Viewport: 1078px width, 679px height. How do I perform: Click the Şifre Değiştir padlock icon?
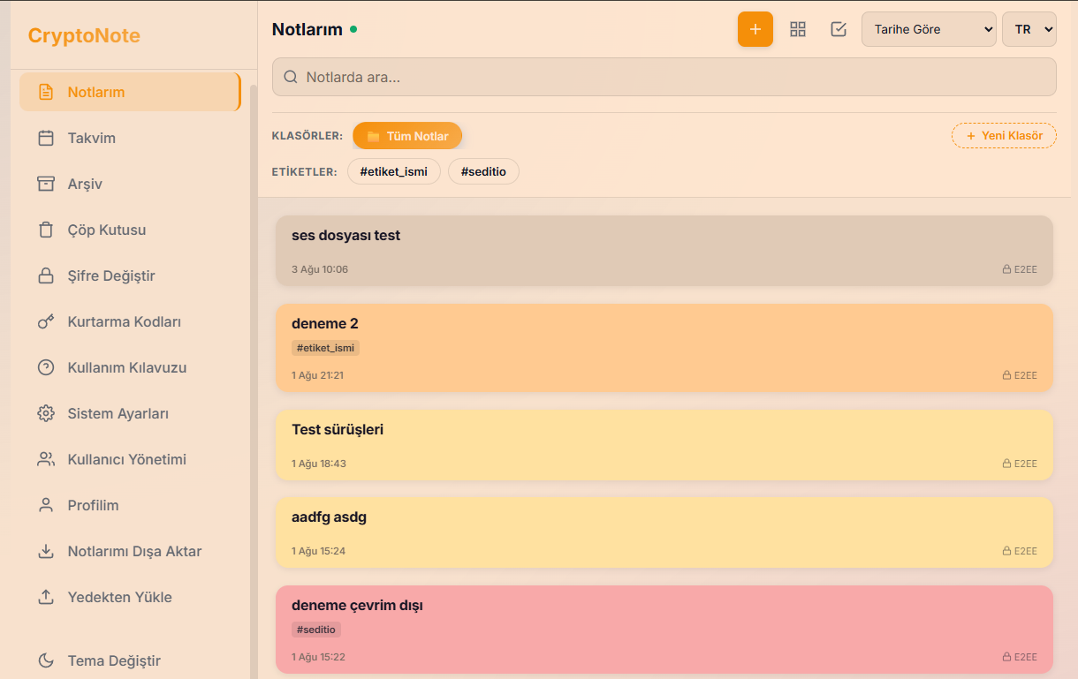pos(46,275)
